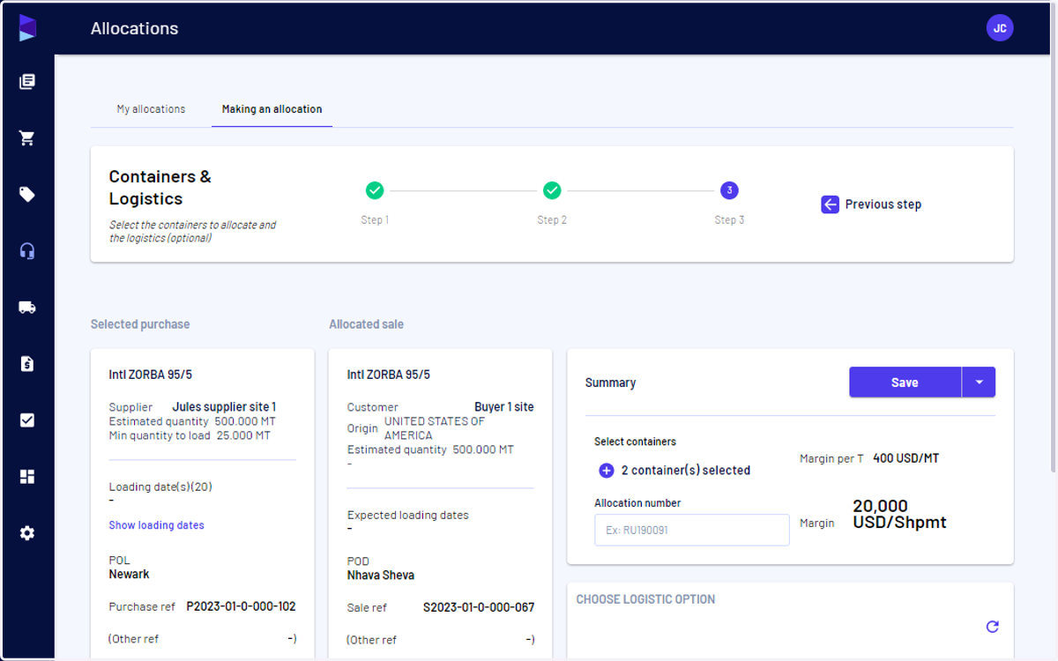The width and height of the screenshot is (1058, 661).
Task: Refresh the logistic options list
Action: tap(993, 627)
